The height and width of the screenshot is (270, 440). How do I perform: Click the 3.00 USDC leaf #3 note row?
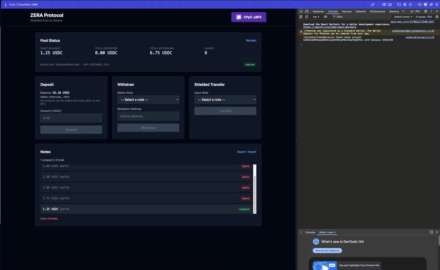146,188
